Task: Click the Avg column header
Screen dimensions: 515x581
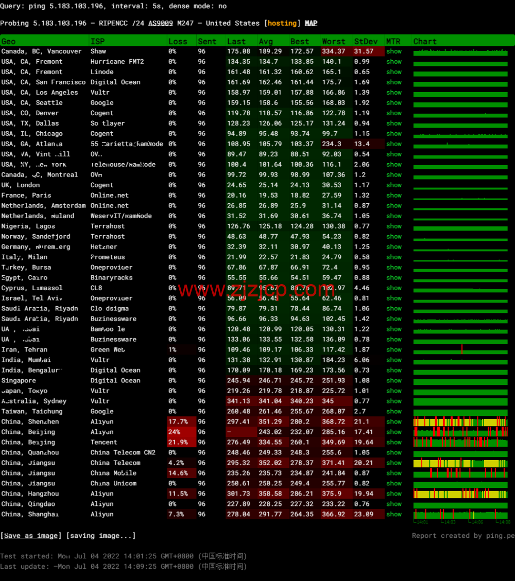Action: (x=266, y=41)
